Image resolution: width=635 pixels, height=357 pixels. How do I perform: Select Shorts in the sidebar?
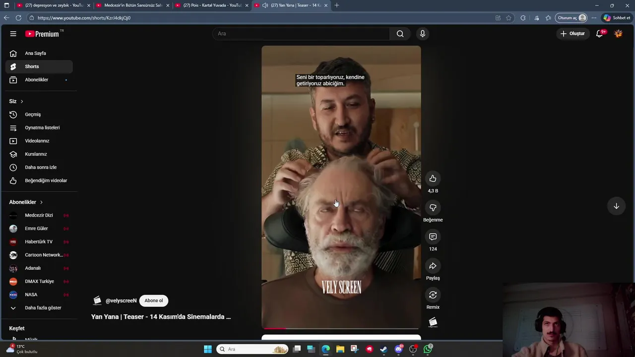(x=40, y=66)
